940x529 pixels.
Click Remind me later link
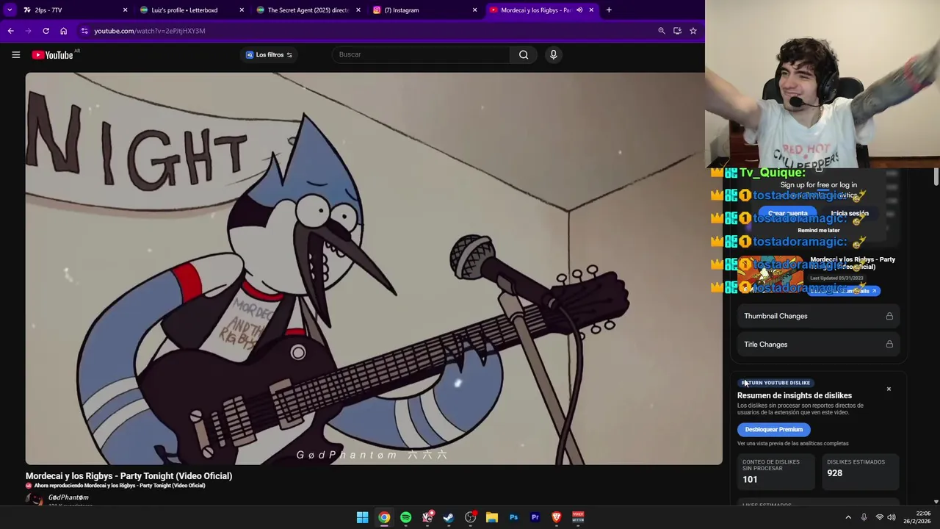tap(818, 230)
